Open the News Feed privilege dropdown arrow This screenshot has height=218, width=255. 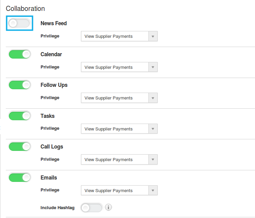click(x=153, y=36)
